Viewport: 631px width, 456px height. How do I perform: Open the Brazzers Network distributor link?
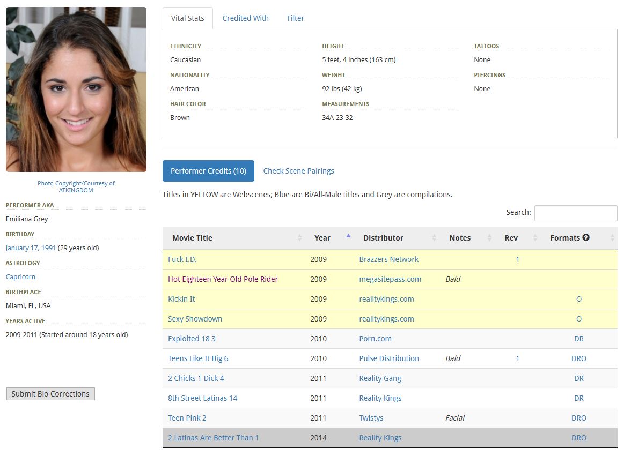tap(388, 259)
